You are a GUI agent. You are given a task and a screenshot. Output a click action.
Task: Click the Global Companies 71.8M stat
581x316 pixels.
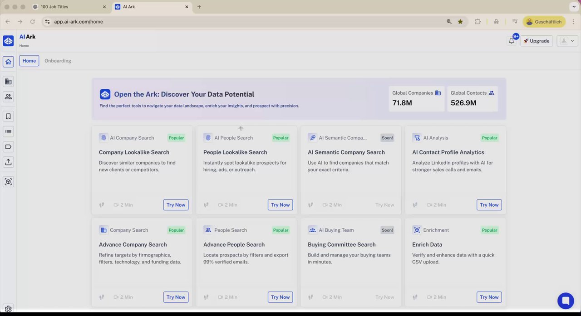coord(417,98)
